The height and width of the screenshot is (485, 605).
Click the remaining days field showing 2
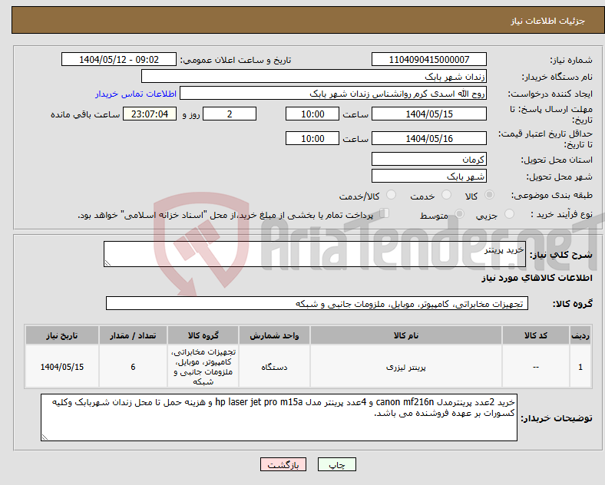point(230,114)
